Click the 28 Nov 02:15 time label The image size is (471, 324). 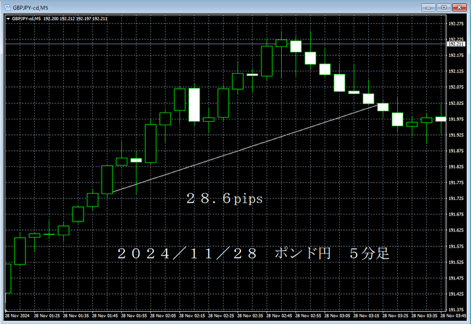pyautogui.click(x=192, y=316)
